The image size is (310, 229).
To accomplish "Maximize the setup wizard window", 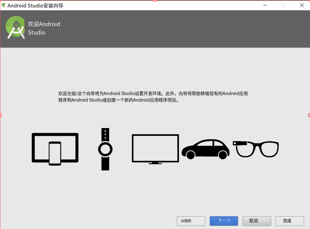I will pos(283,5).
